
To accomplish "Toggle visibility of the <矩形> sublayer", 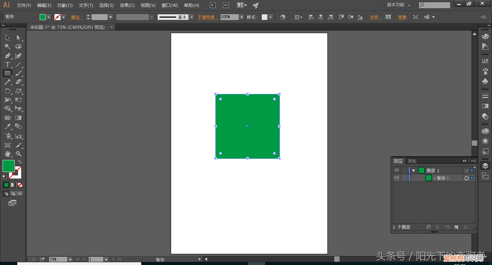I will (x=397, y=178).
